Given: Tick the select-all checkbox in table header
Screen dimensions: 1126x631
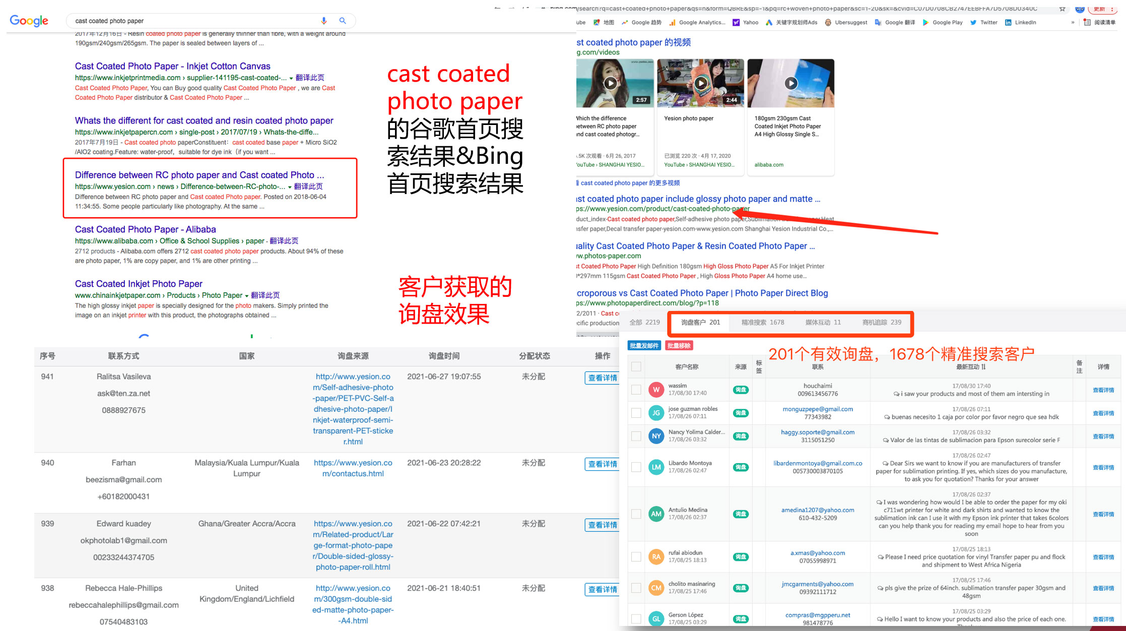Looking at the screenshot, I should point(636,366).
